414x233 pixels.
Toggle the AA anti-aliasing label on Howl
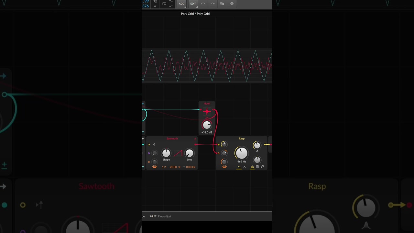(x=207, y=118)
